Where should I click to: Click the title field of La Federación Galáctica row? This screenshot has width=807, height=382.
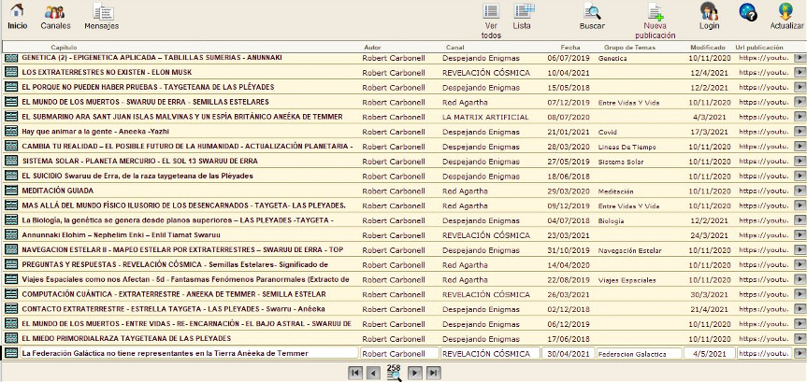click(189, 354)
